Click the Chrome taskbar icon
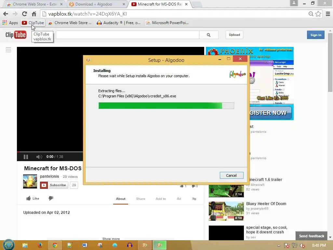 point(55,245)
